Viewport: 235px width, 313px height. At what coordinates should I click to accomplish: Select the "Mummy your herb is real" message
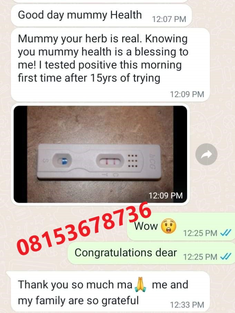(x=110, y=65)
